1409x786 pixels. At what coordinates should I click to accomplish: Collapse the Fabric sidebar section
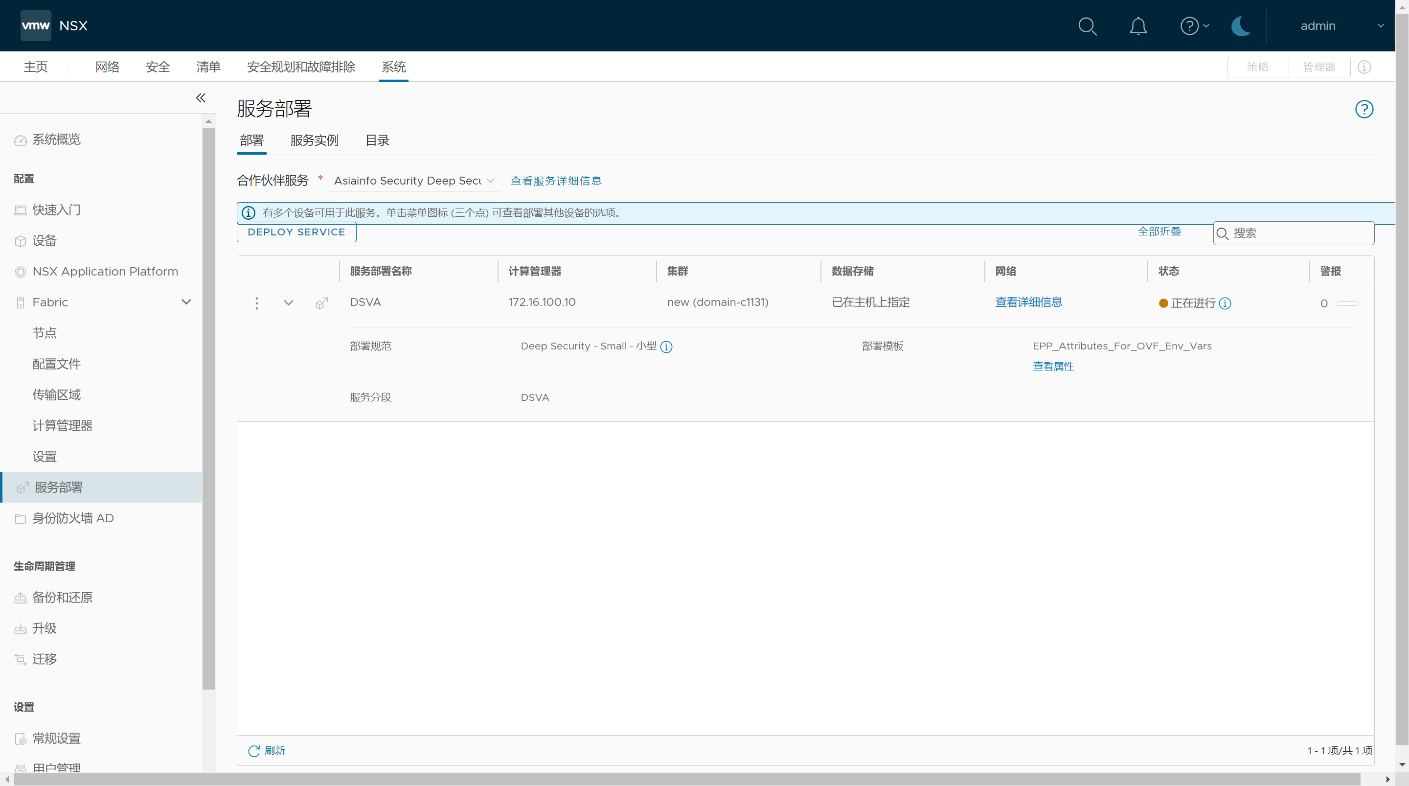click(x=186, y=302)
